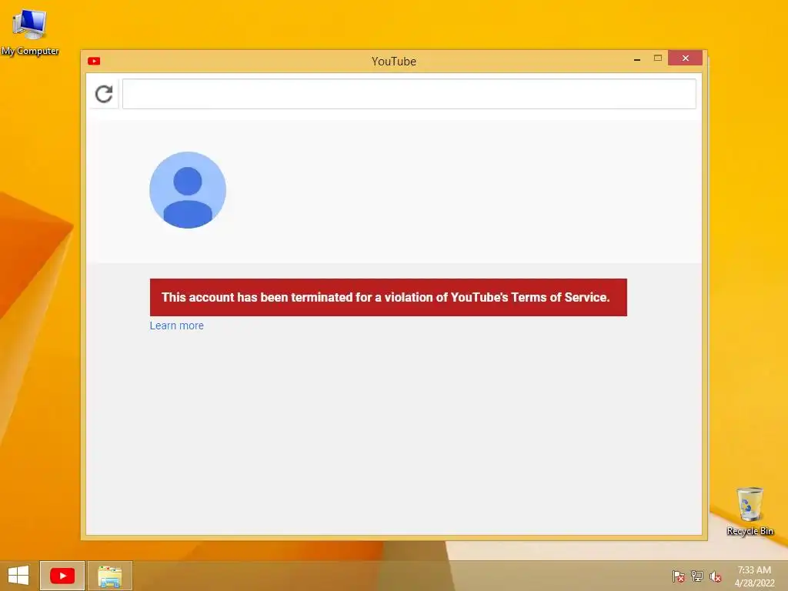Open the Recycle Bin desktop icon
Screen dimensions: 788x591
pyautogui.click(x=750, y=511)
